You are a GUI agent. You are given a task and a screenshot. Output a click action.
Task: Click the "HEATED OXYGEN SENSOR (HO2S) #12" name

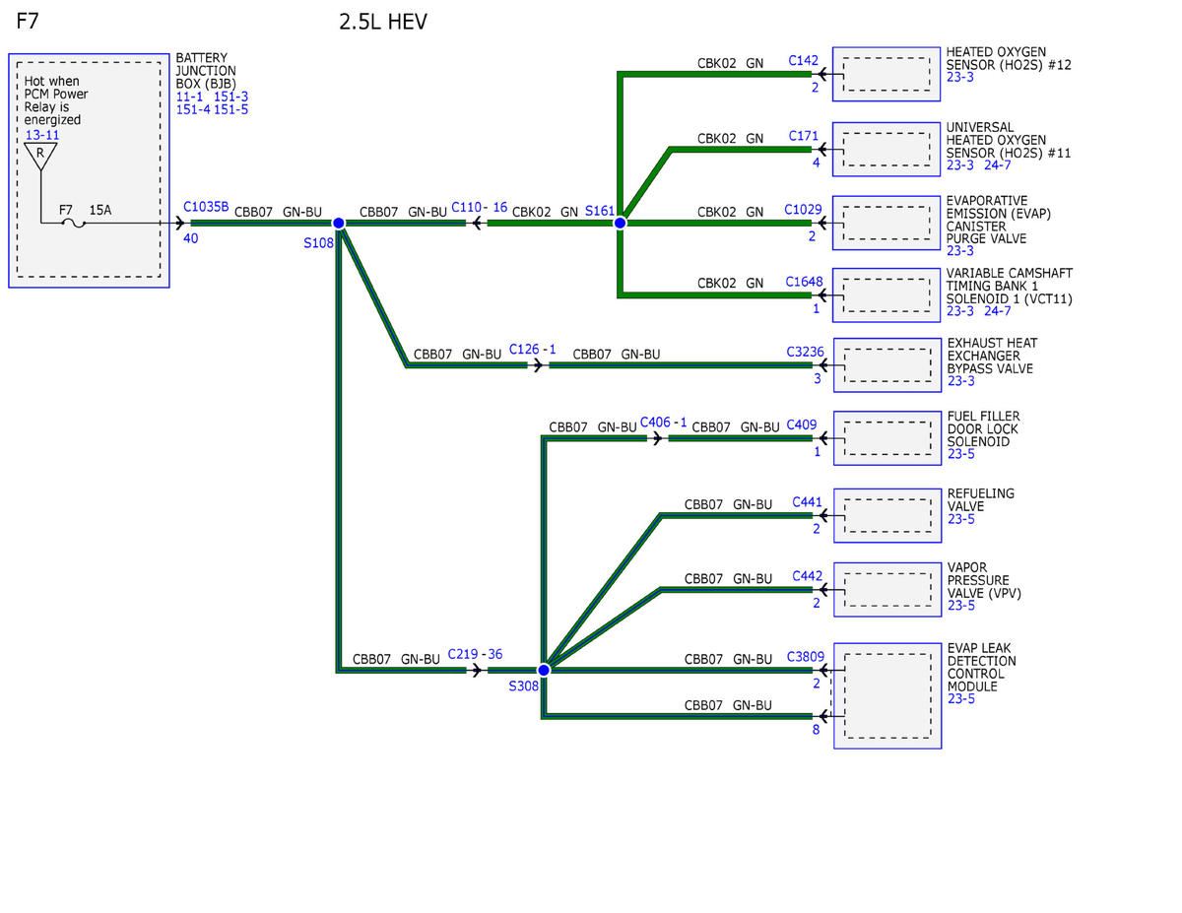(1009, 58)
